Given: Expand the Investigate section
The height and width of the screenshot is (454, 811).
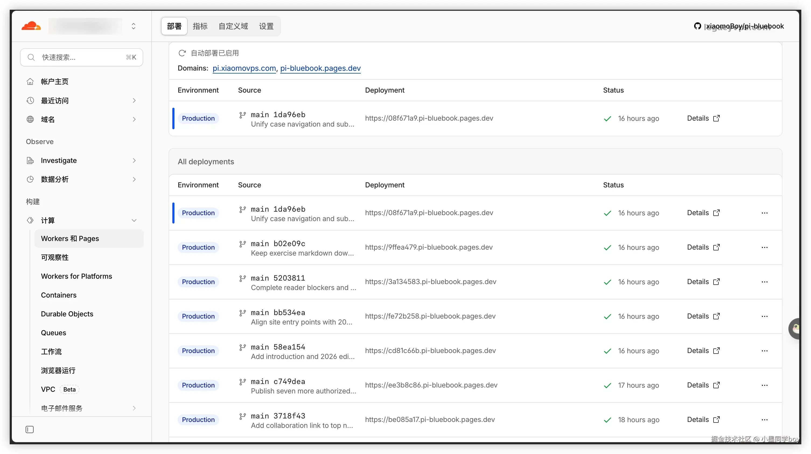Looking at the screenshot, I should [x=134, y=160].
